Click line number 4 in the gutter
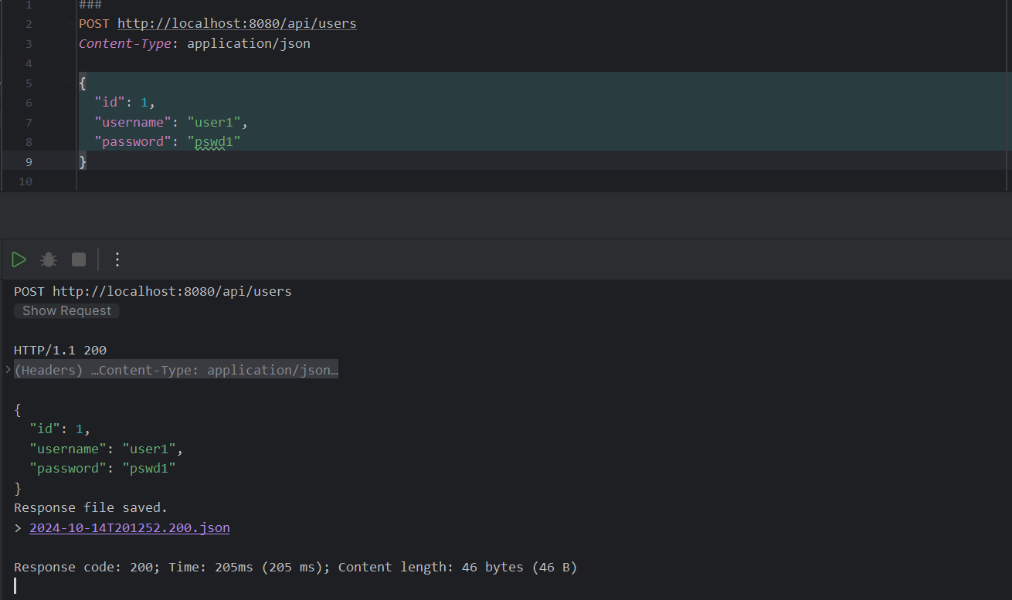1012x600 pixels. click(x=29, y=63)
